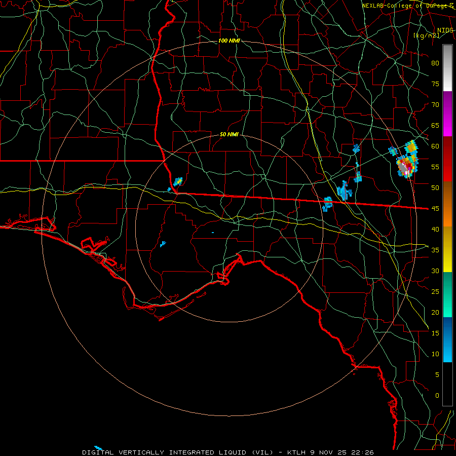Click the brown-orange segment of the legend
Image resolution: width=456 pixels, height=456 pixels.
pos(447,204)
